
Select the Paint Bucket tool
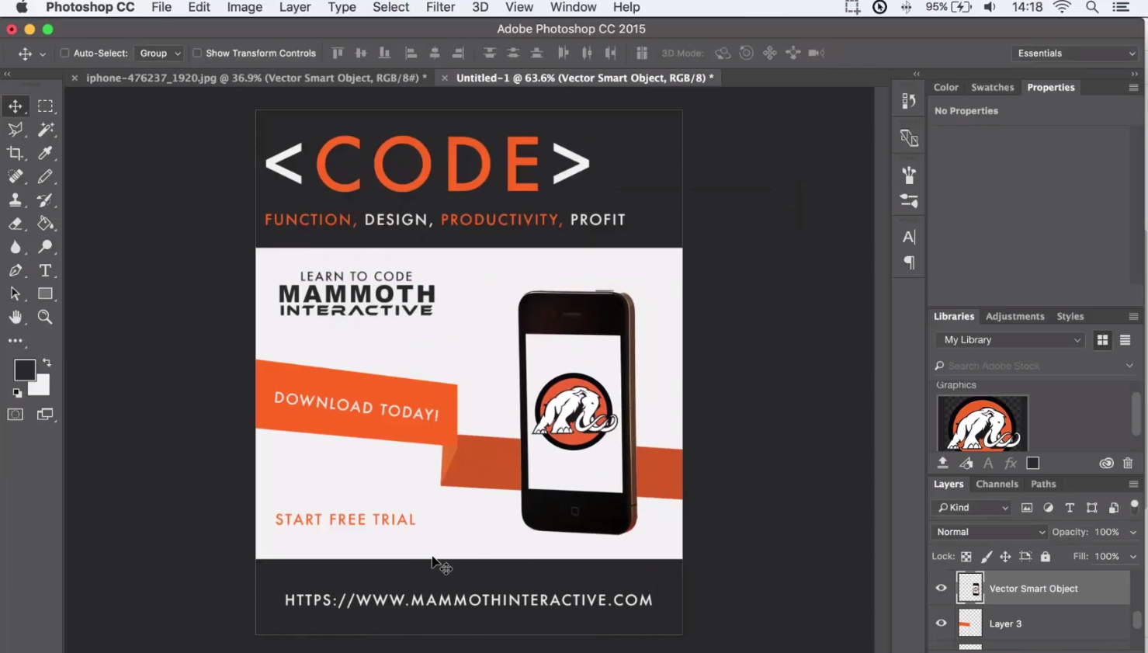click(46, 224)
